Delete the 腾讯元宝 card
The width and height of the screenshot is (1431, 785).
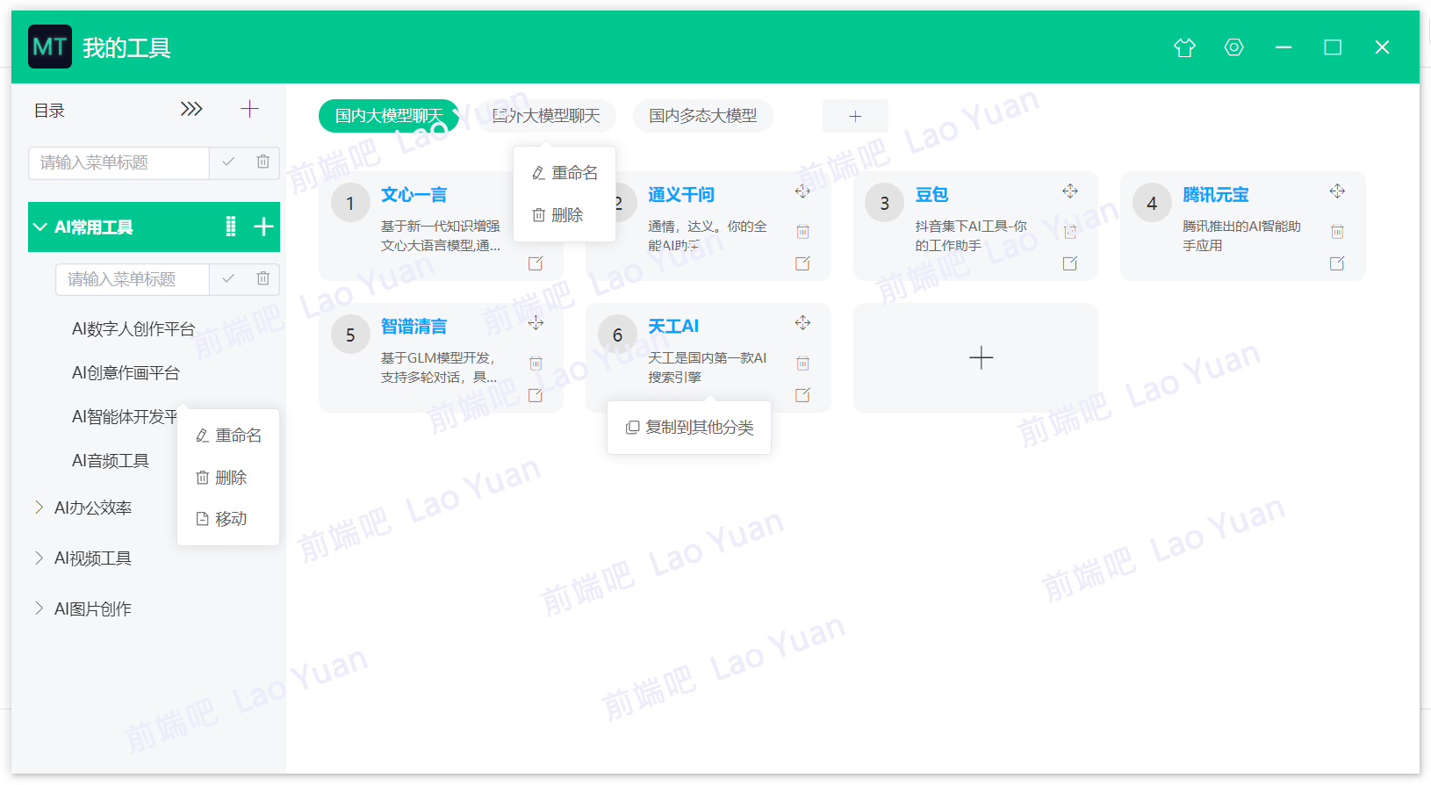1337,232
